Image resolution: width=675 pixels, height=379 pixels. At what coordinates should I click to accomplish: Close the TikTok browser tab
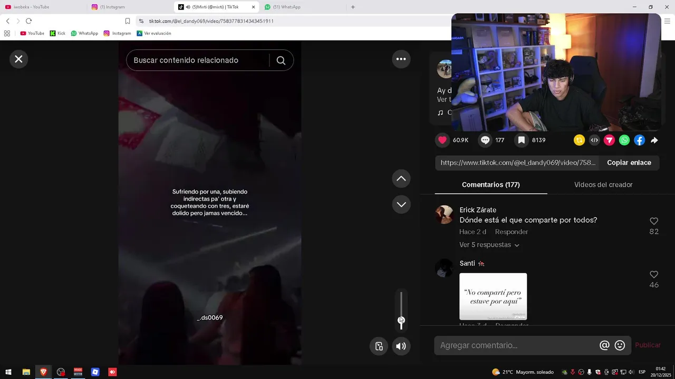(253, 7)
